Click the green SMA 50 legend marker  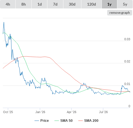tap(57, 121)
